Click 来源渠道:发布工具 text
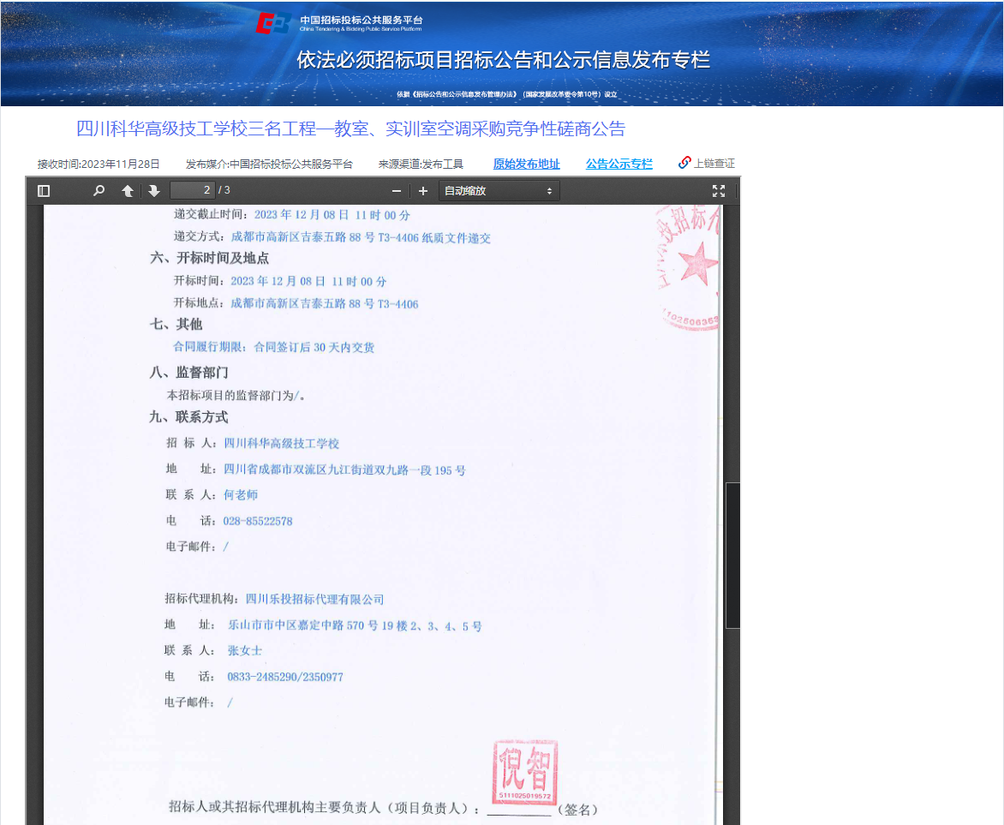Image resolution: width=1004 pixels, height=825 pixels. point(421,164)
